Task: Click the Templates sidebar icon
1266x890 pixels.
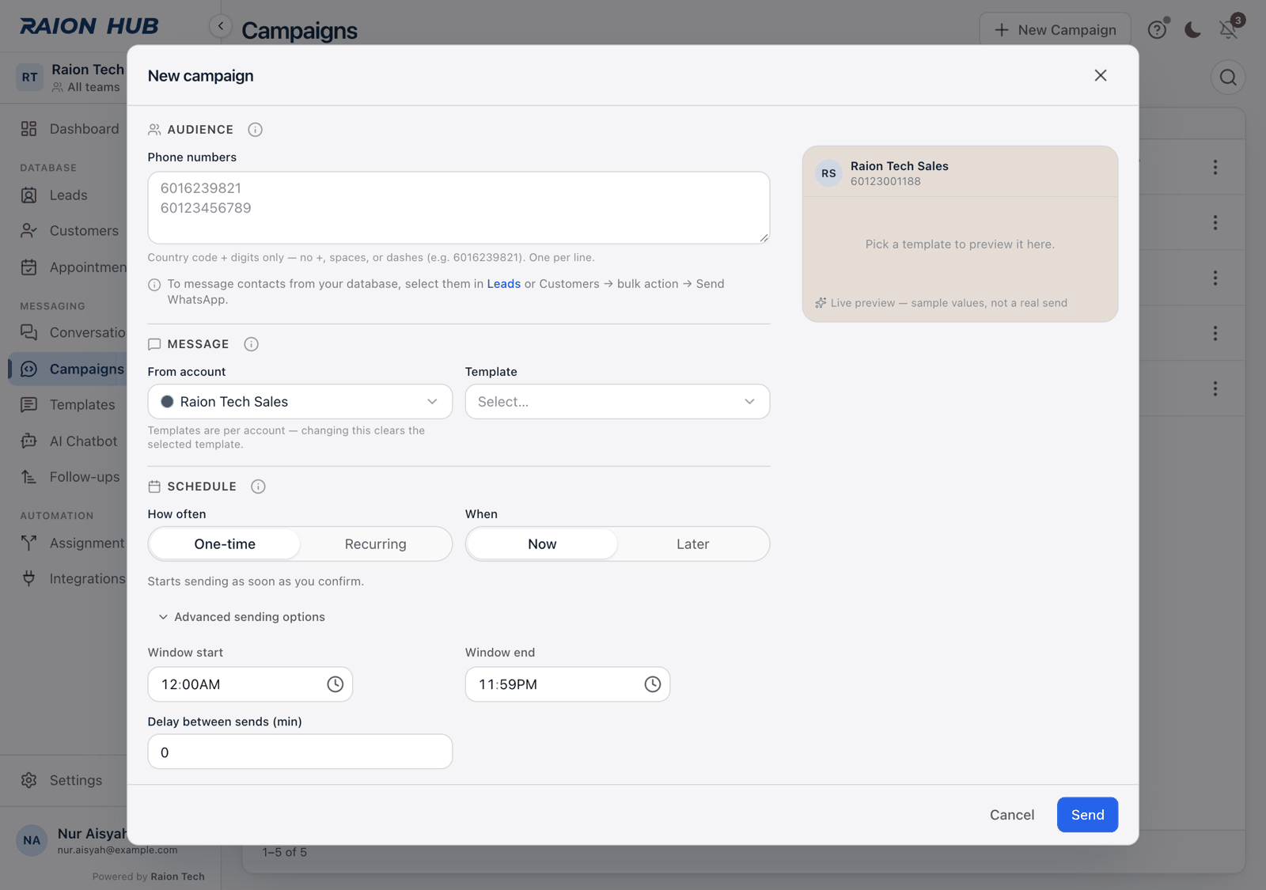Action: [x=29, y=405]
